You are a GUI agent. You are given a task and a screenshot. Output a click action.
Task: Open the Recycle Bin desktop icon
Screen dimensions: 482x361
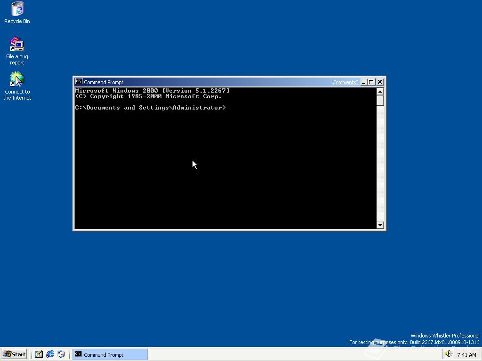17,12
